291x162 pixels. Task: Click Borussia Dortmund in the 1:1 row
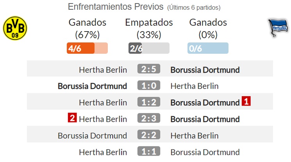coord(205,152)
